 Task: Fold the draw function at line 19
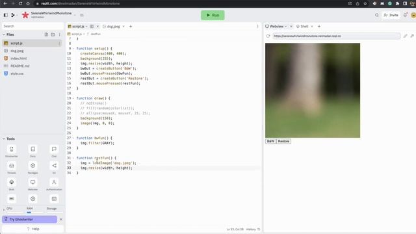tap(73, 98)
